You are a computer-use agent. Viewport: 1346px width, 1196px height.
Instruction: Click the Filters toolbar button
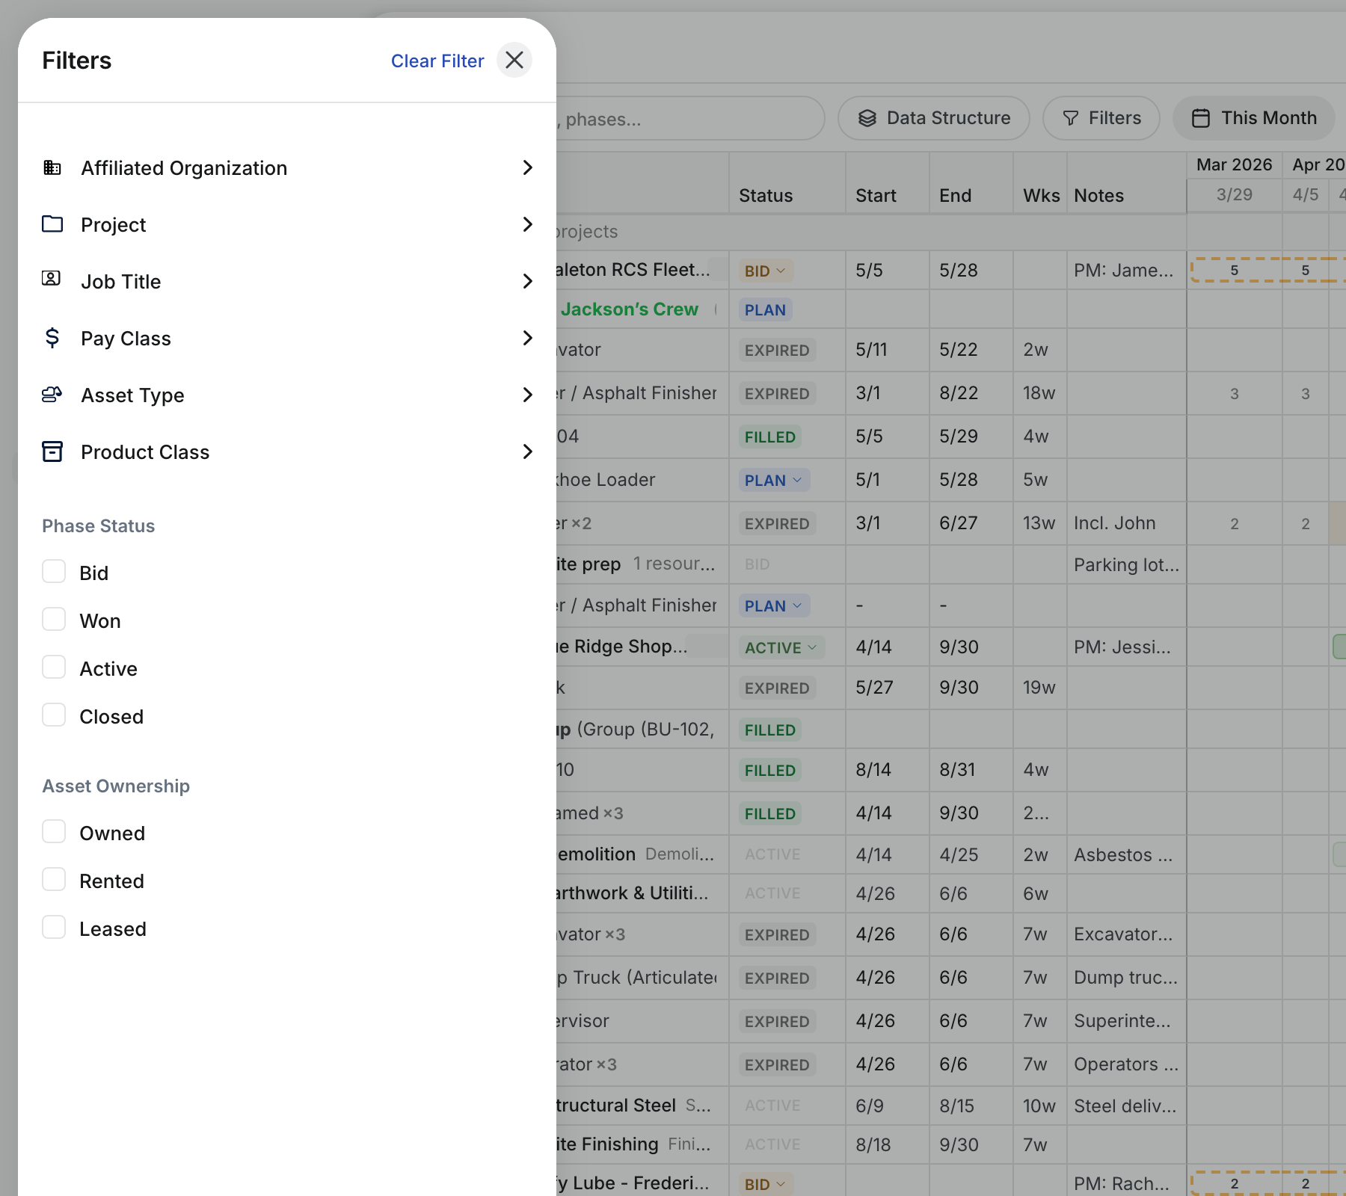(1101, 118)
